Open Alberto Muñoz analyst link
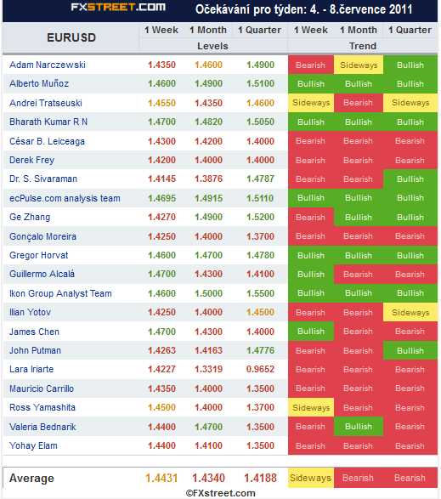This screenshot has width=441, height=499. [x=39, y=83]
